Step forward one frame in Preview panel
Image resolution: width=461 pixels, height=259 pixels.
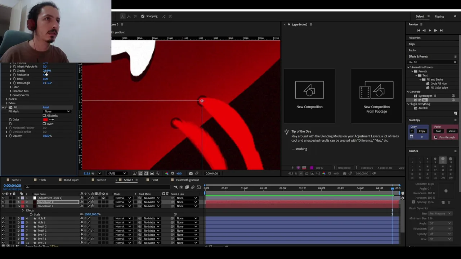[435, 31]
